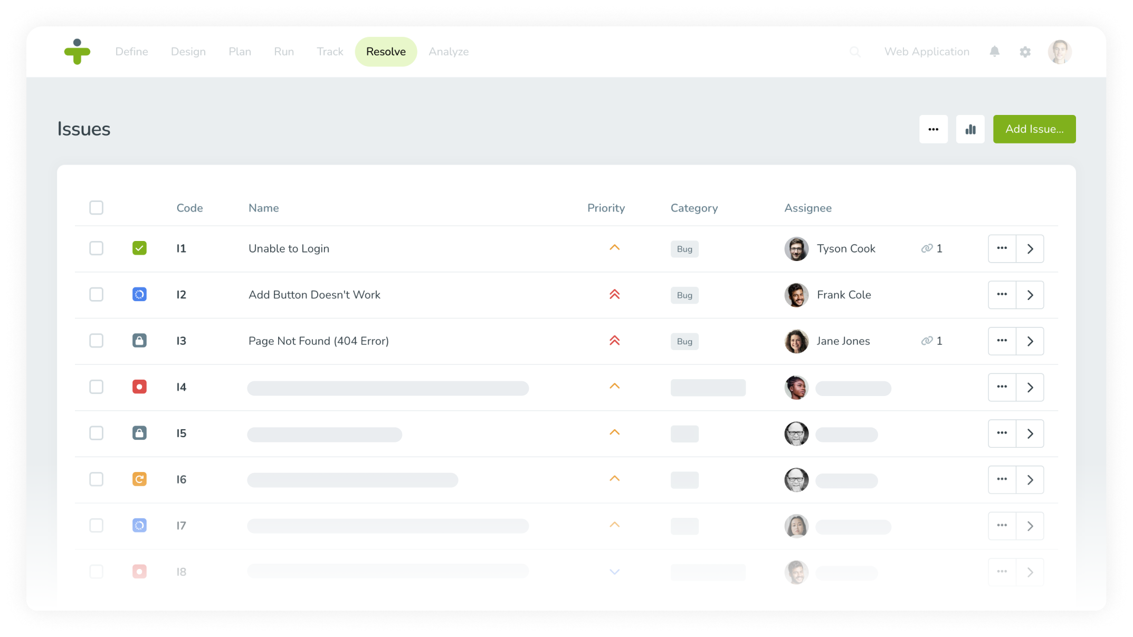The width and height of the screenshot is (1133, 637).
Task: Click the linked items icon for Tyson Cook
Action: (x=927, y=248)
